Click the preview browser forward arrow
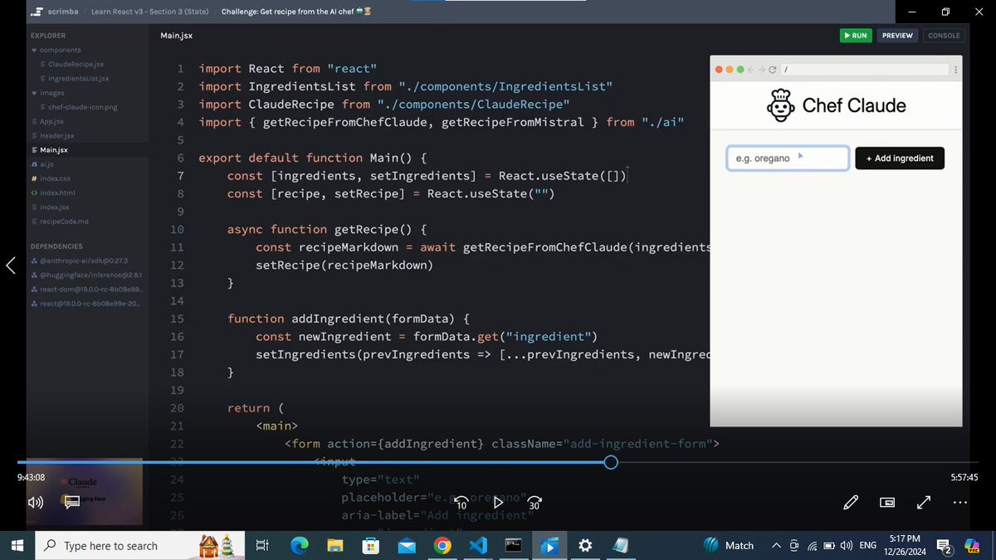This screenshot has width=996, height=560. click(x=762, y=70)
